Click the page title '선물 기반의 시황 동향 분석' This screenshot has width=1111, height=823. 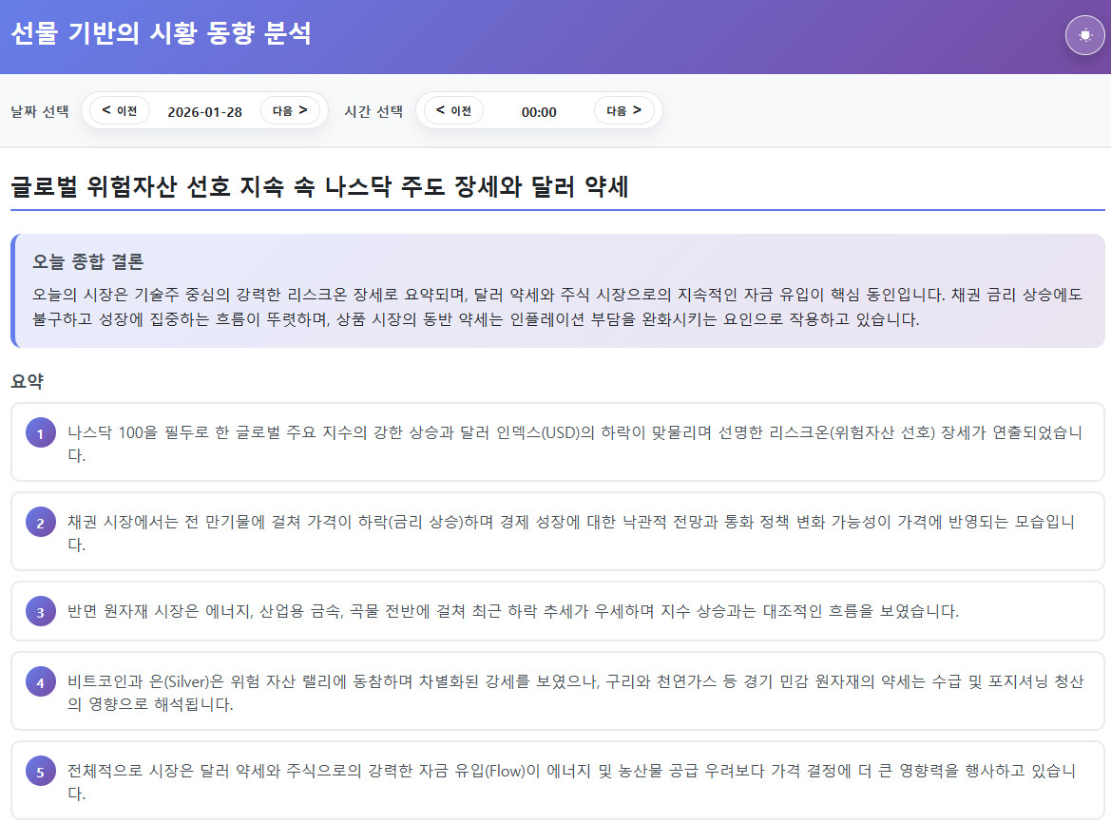click(x=161, y=33)
